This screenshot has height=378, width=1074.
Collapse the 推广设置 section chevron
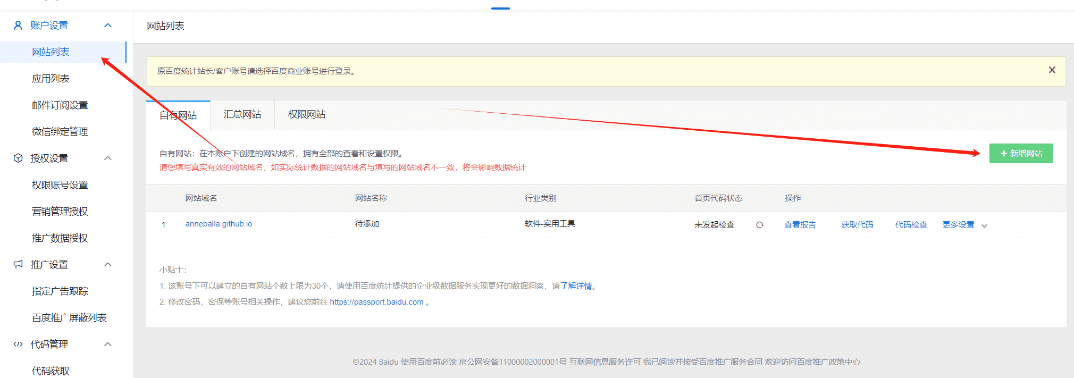click(108, 264)
